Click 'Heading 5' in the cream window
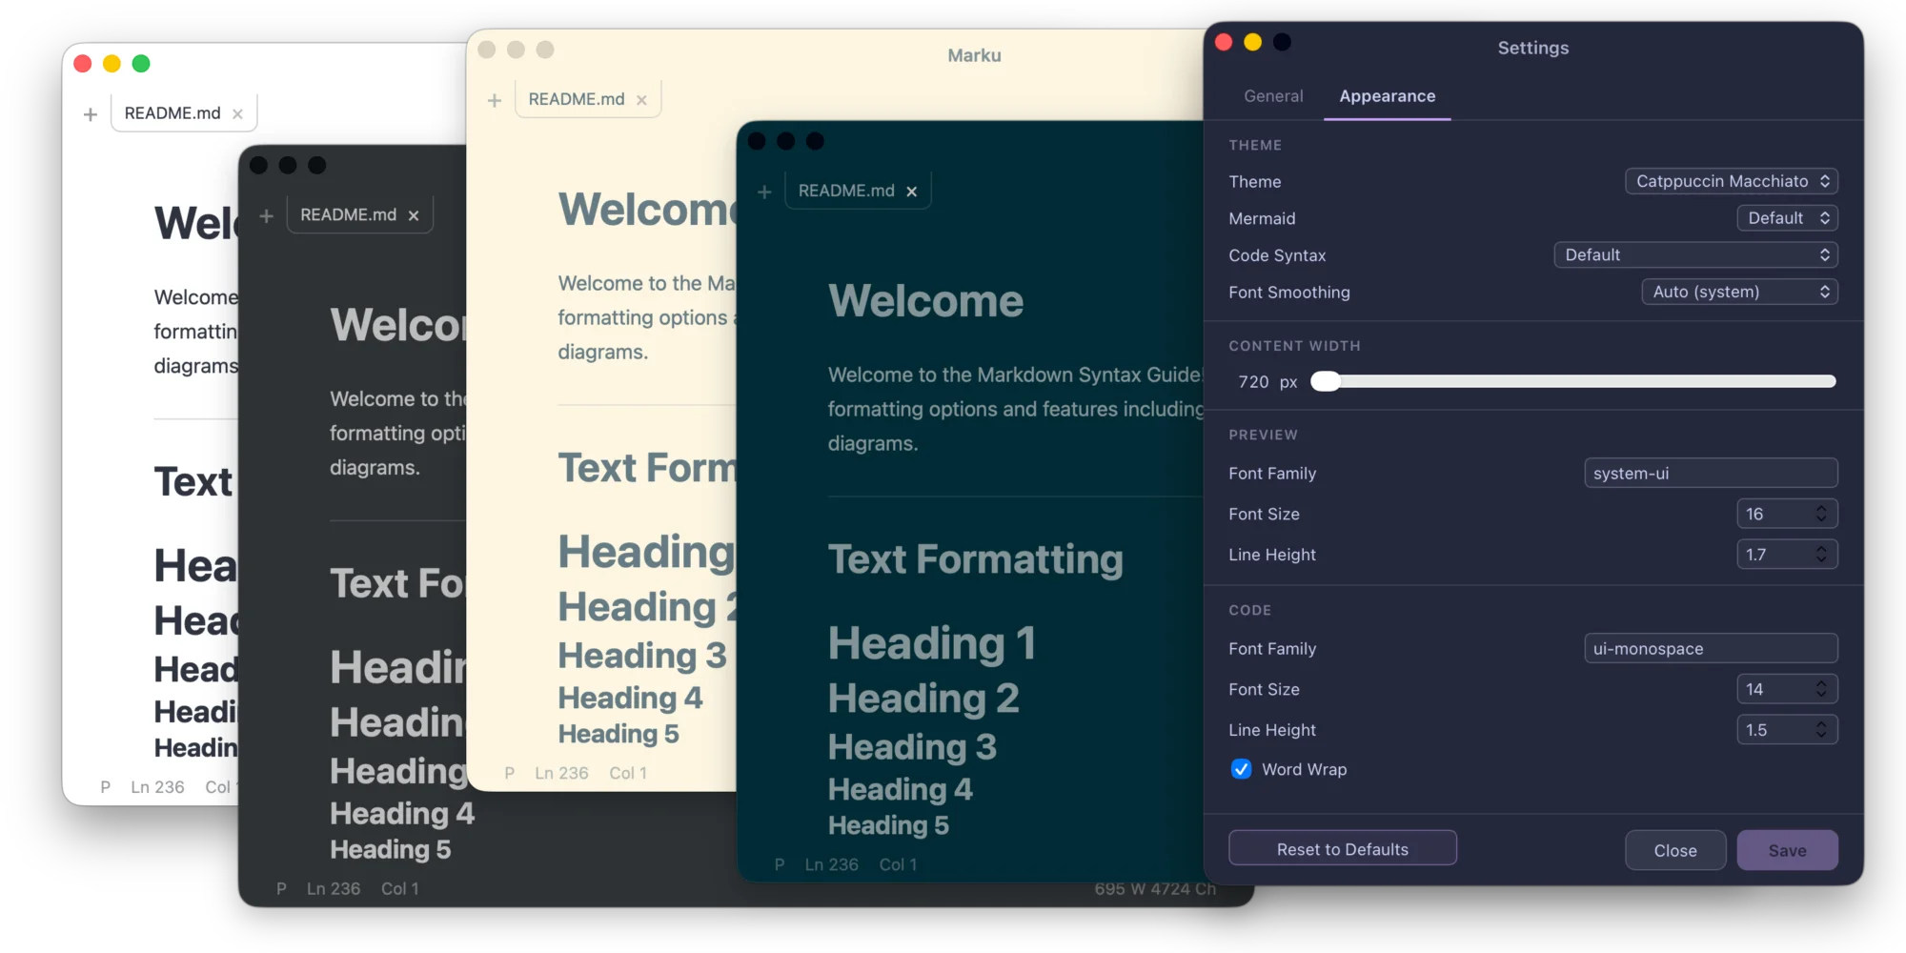Viewport: 1906px width, 953px height. click(618, 734)
